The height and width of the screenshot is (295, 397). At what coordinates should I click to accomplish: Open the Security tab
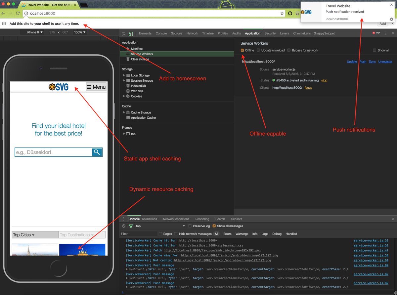pyautogui.click(x=270, y=33)
